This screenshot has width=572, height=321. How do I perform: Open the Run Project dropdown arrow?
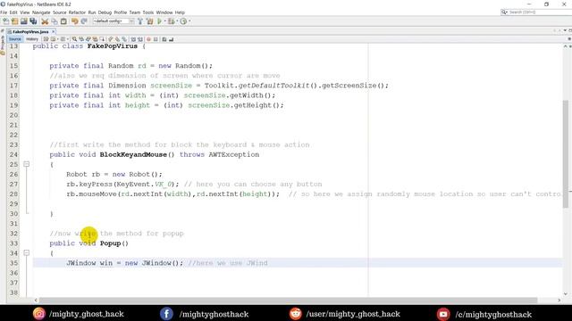[x=165, y=21]
